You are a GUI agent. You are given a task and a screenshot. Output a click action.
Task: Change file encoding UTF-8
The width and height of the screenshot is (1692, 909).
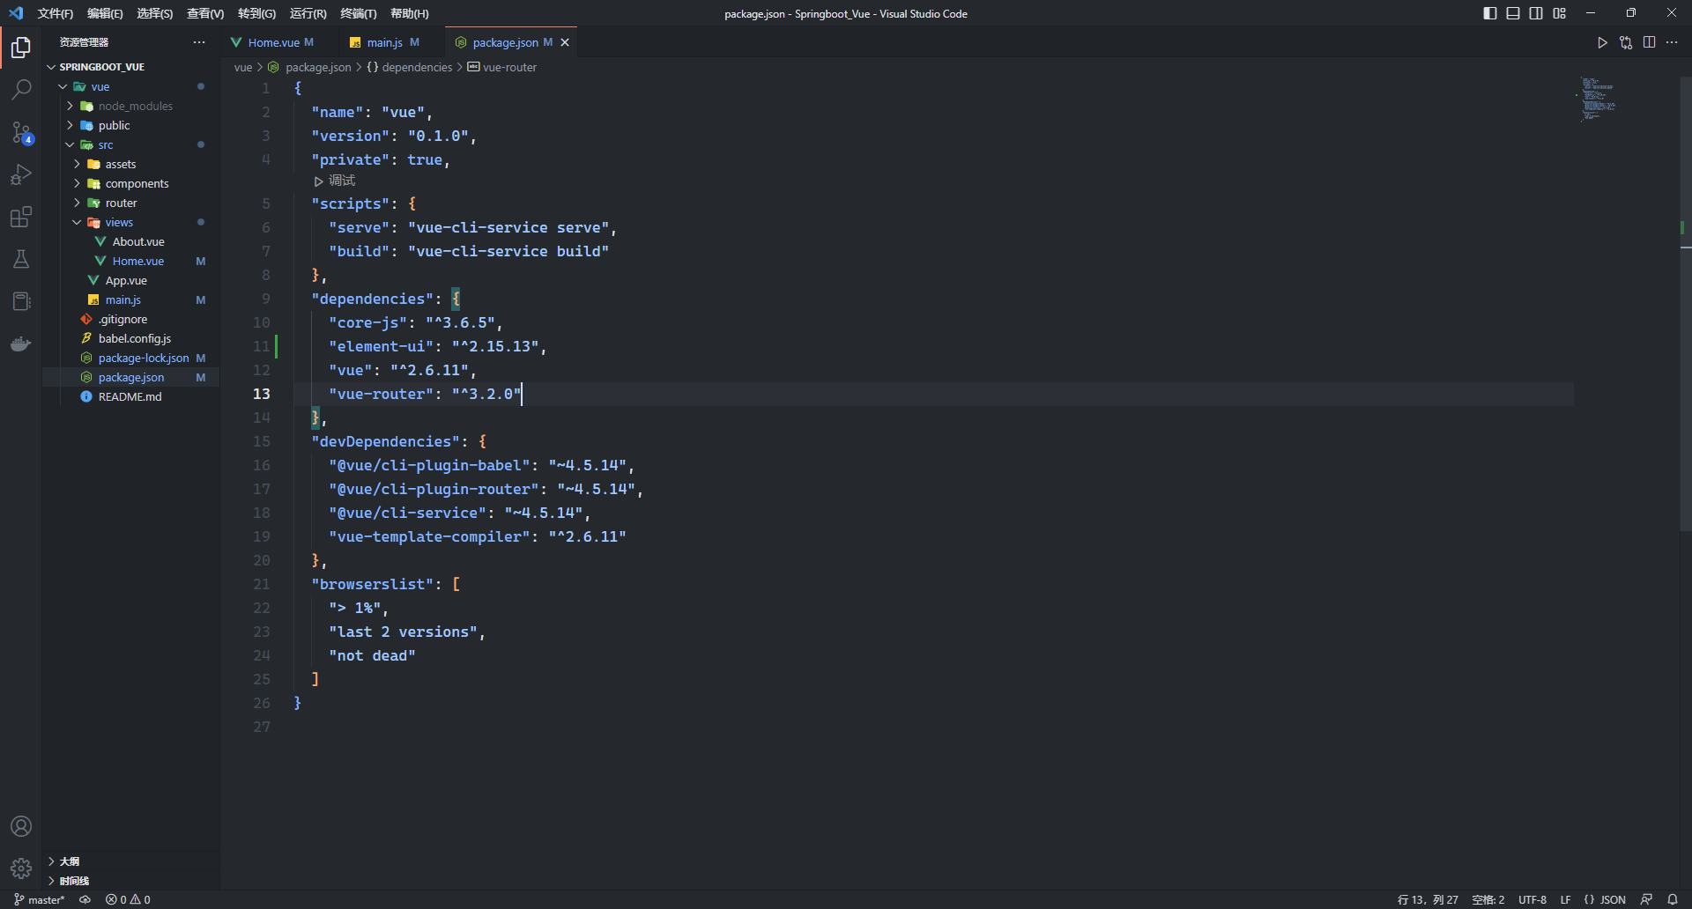tap(1532, 899)
